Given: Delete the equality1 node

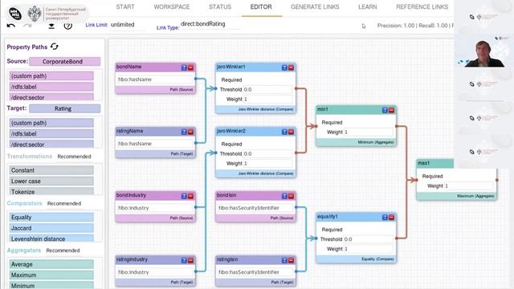Looking at the screenshot, I should pos(391,218).
